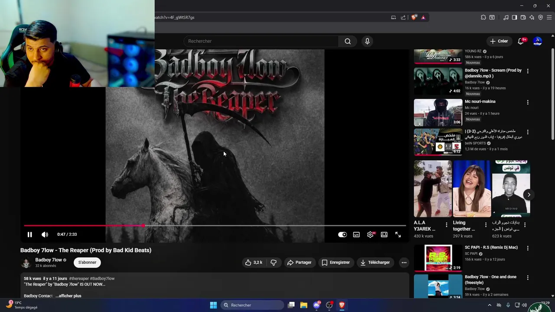The image size is (555, 312).
Task: Subscribe with the S'abonner button
Action: click(x=87, y=262)
